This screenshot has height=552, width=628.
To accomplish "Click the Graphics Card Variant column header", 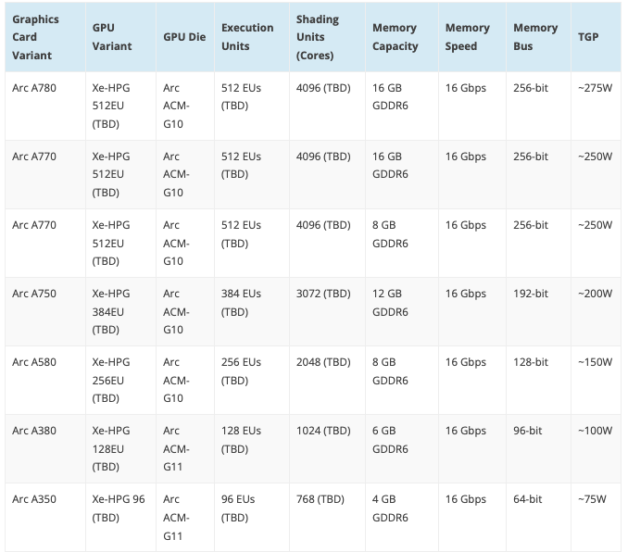I will click(x=35, y=37).
